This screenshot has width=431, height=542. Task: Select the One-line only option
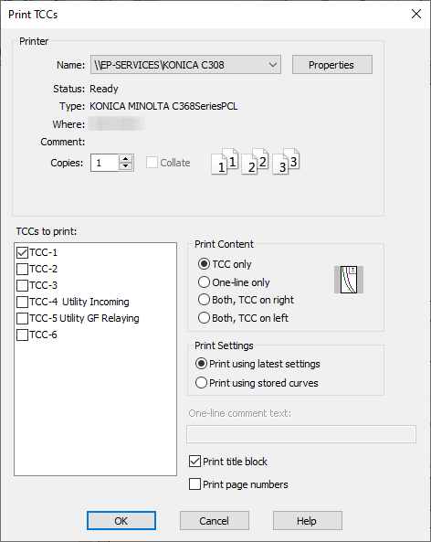pyautogui.click(x=204, y=282)
